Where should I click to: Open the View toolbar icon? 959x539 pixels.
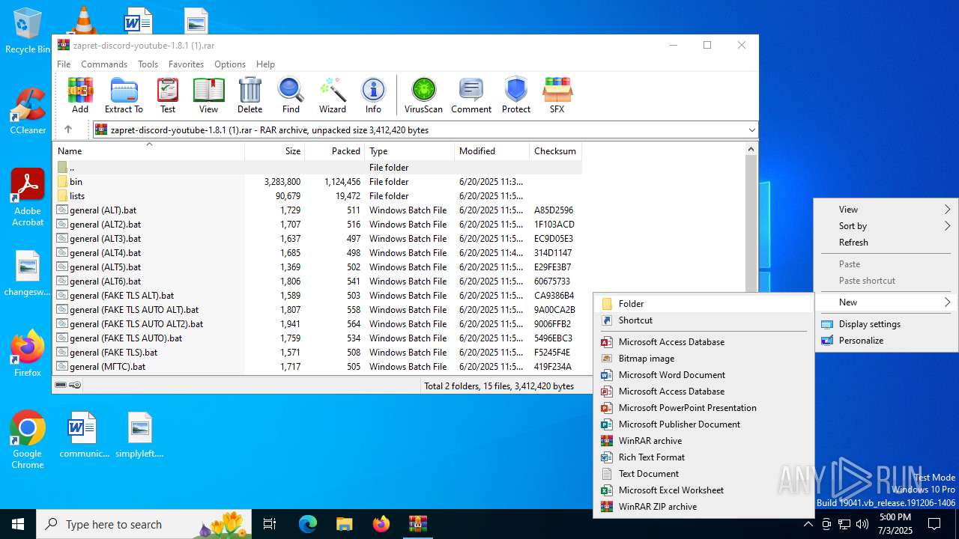(208, 95)
